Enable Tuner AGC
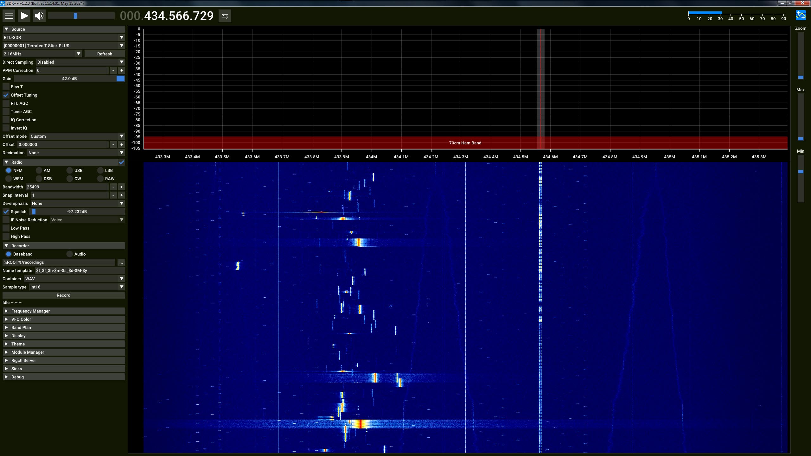Viewport: 811px width, 456px height. (6, 111)
